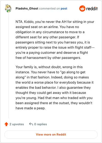Click the 'commented on' header text

click(x=49, y=8)
